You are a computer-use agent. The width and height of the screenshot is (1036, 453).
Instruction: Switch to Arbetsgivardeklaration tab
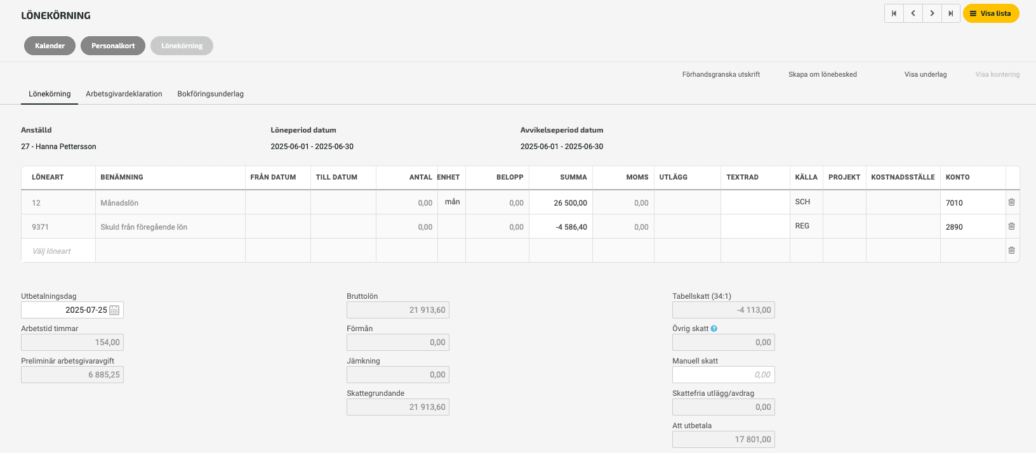[124, 94]
